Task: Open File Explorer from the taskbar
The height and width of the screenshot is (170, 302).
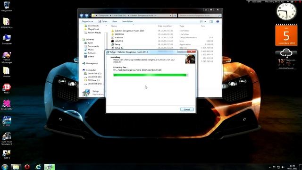Action: coord(16,167)
